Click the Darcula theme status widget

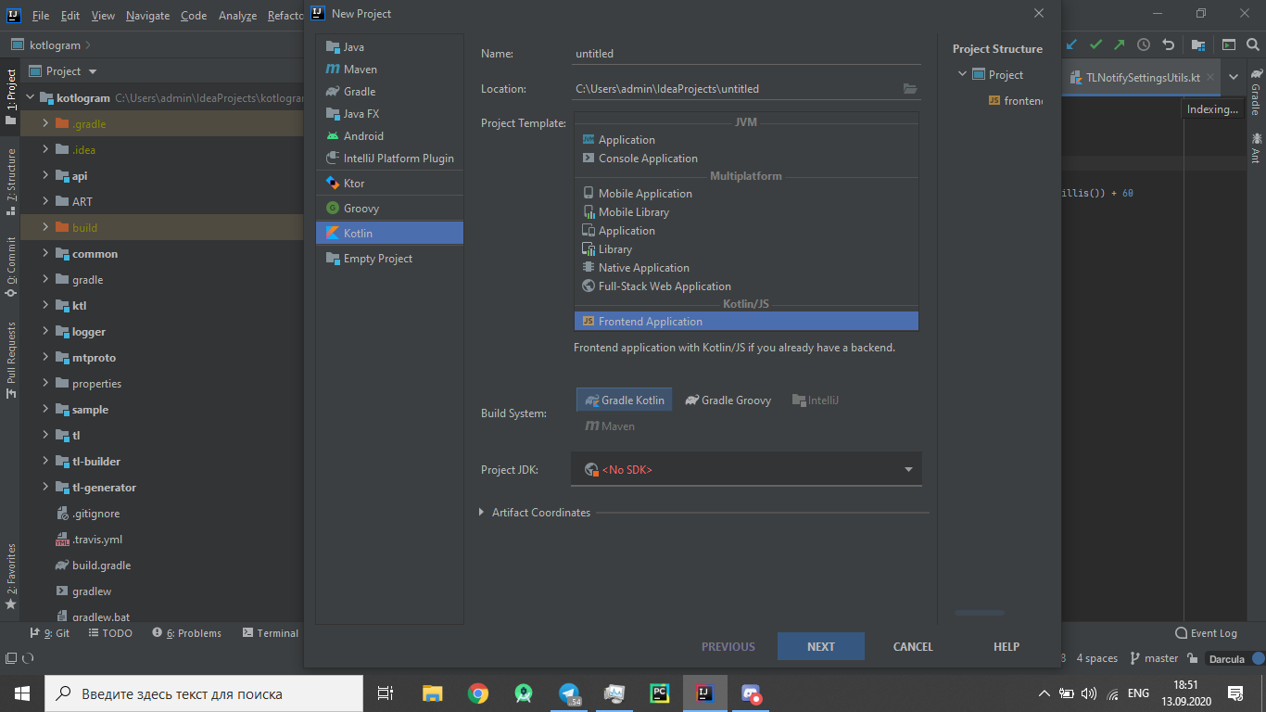[1226, 659]
